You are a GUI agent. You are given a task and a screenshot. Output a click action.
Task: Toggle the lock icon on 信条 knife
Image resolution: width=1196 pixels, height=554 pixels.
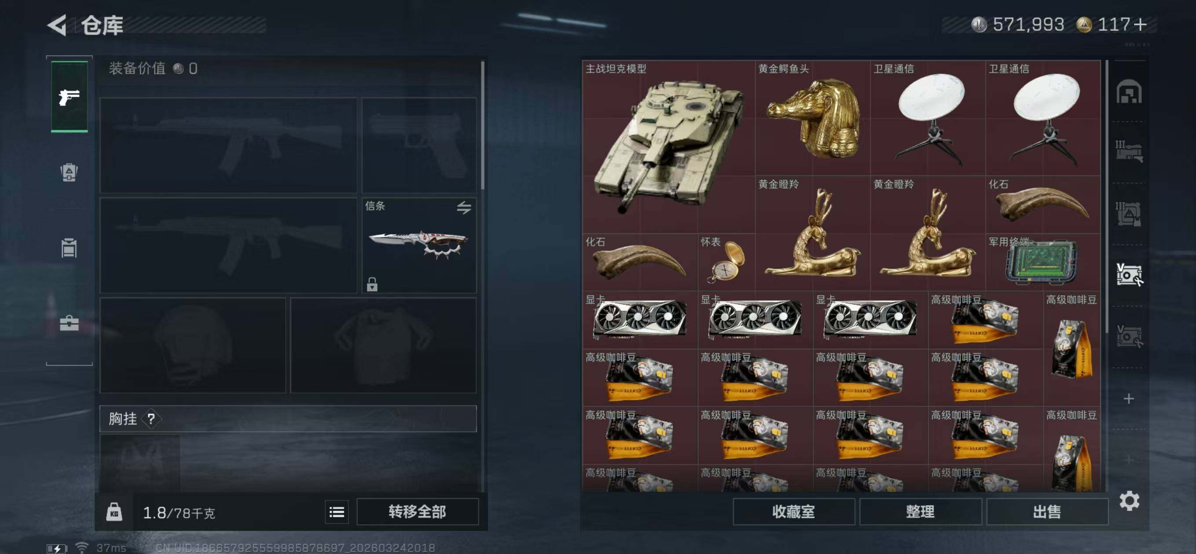click(372, 284)
